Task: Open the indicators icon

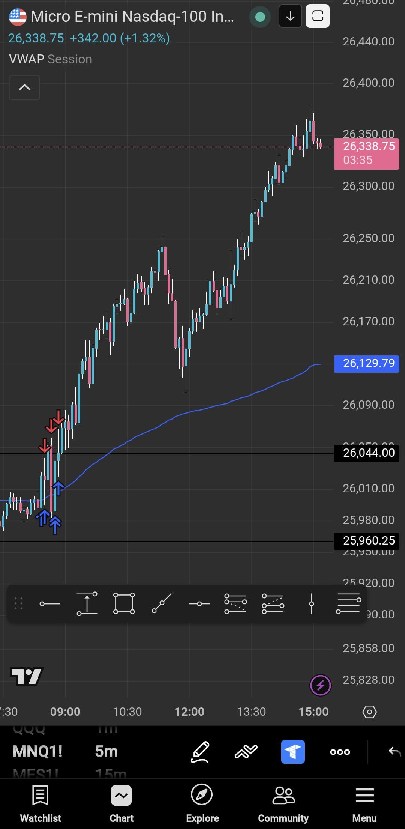Action: (x=246, y=752)
